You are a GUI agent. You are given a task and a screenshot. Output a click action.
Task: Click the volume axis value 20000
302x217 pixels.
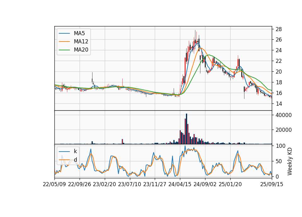pyautogui.click(x=284, y=130)
